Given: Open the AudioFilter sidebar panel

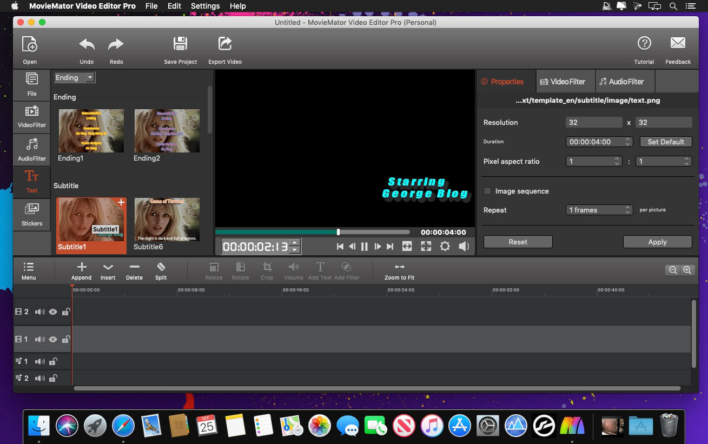Looking at the screenshot, I should click(32, 149).
